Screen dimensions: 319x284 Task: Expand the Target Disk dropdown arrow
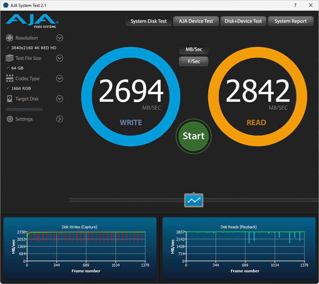coord(60,99)
